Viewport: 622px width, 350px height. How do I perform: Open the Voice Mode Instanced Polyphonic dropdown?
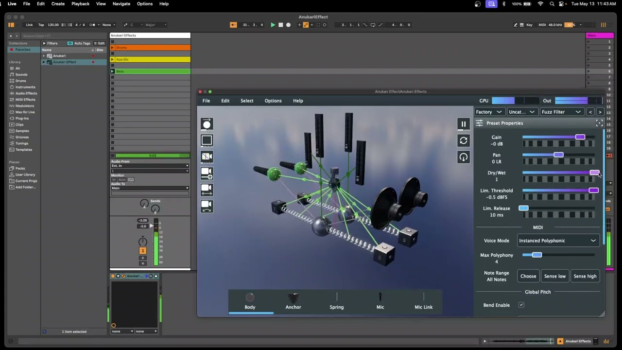tap(557, 241)
